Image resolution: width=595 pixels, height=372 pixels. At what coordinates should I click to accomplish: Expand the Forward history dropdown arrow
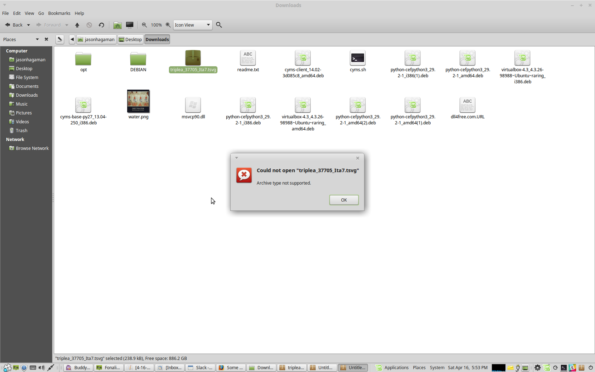(67, 25)
